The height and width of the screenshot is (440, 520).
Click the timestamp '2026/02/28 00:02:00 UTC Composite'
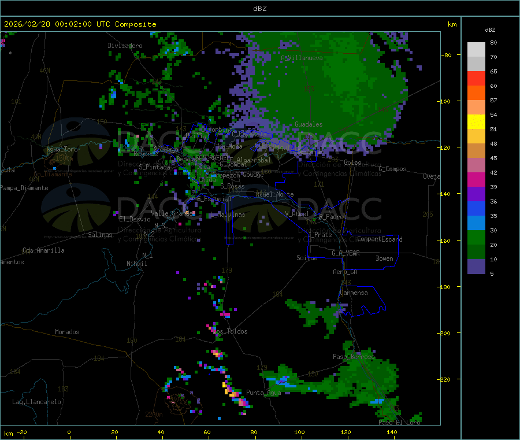click(x=80, y=24)
